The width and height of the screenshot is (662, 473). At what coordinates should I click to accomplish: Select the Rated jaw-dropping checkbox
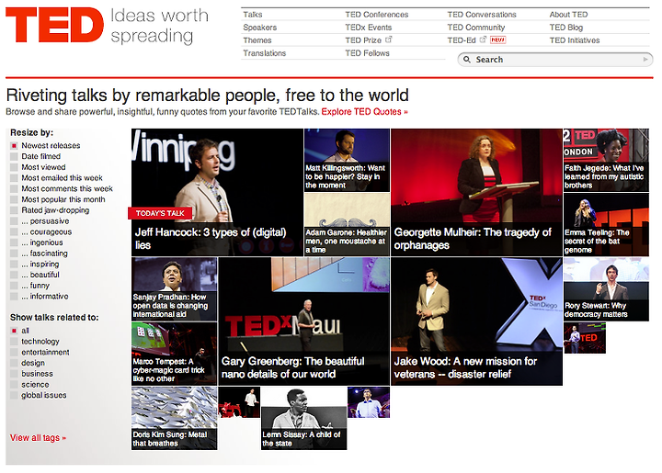14,210
